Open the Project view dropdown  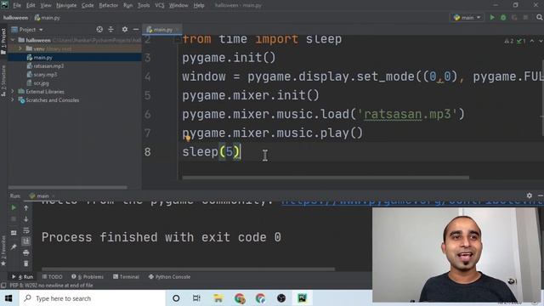tap(27, 30)
